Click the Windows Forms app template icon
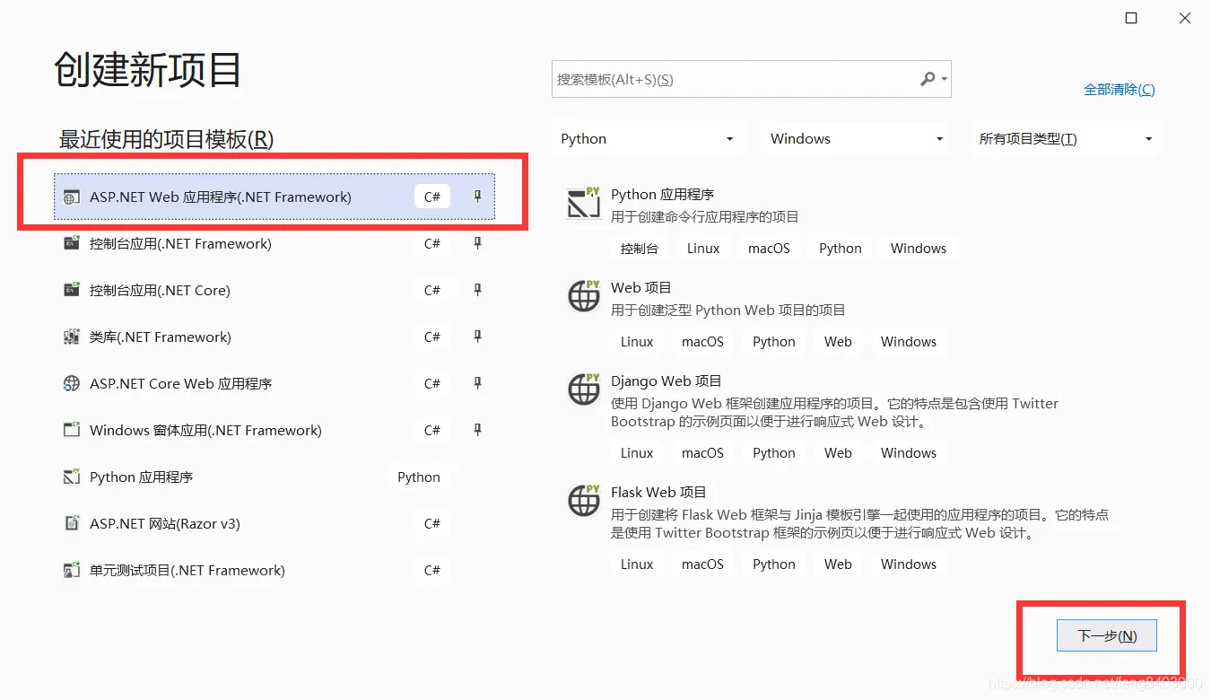The width and height of the screenshot is (1211, 700). (72, 430)
